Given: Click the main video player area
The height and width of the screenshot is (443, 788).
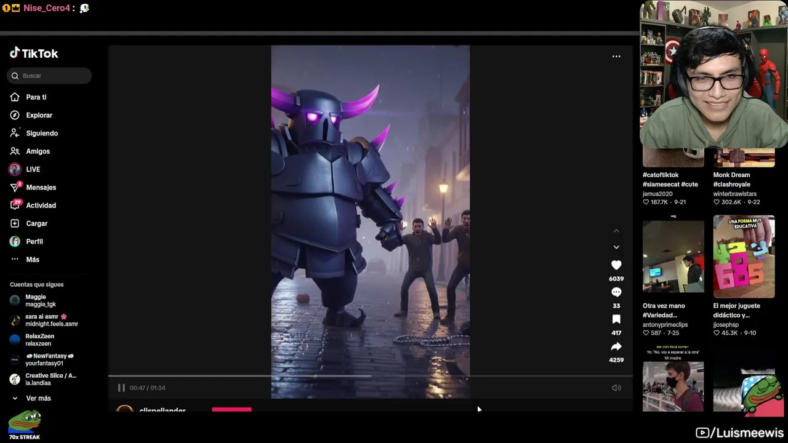Looking at the screenshot, I should pos(371,221).
